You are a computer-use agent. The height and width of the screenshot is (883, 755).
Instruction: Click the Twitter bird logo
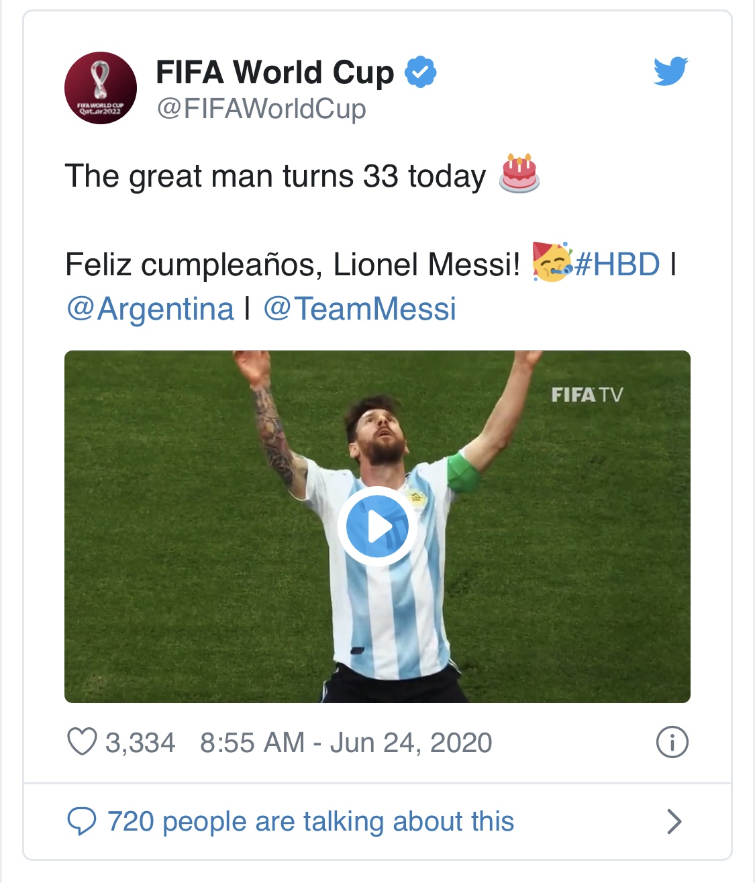click(670, 71)
